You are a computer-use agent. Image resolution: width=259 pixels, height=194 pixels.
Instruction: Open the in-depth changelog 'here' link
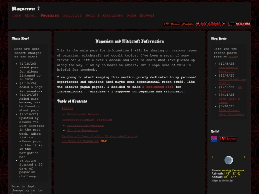pos(26,194)
